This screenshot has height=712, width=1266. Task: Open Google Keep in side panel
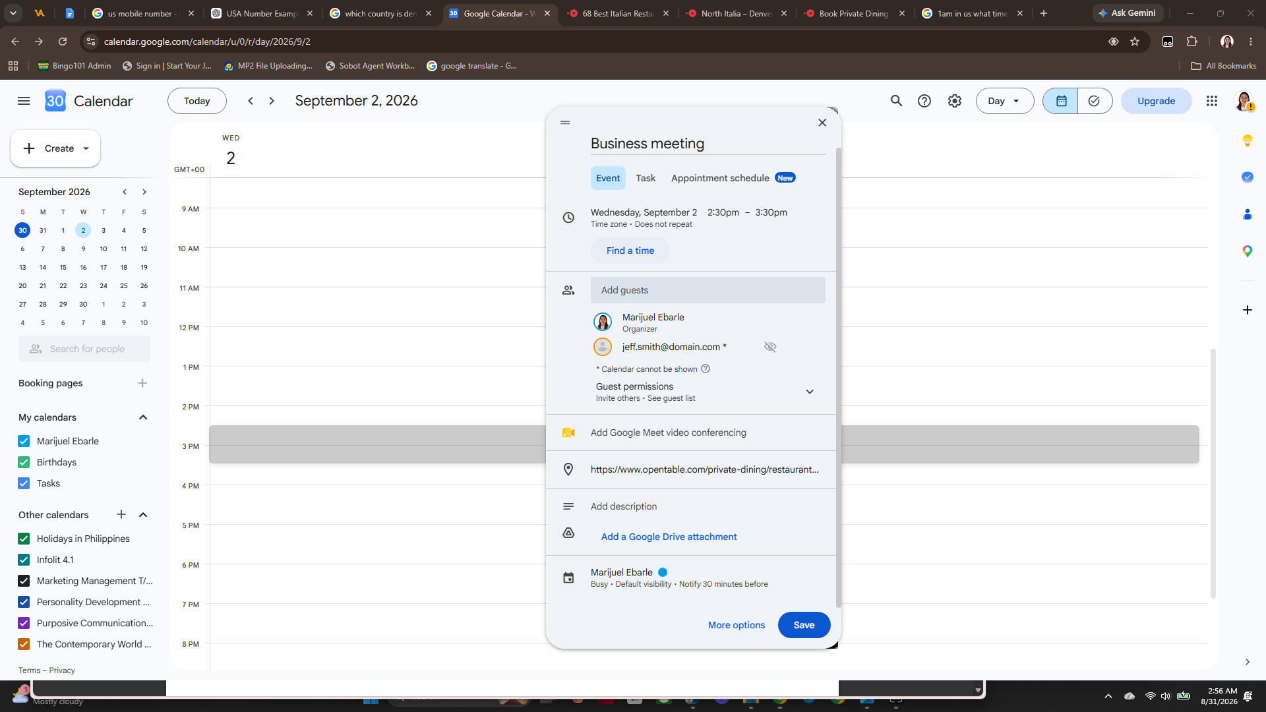[x=1248, y=140]
